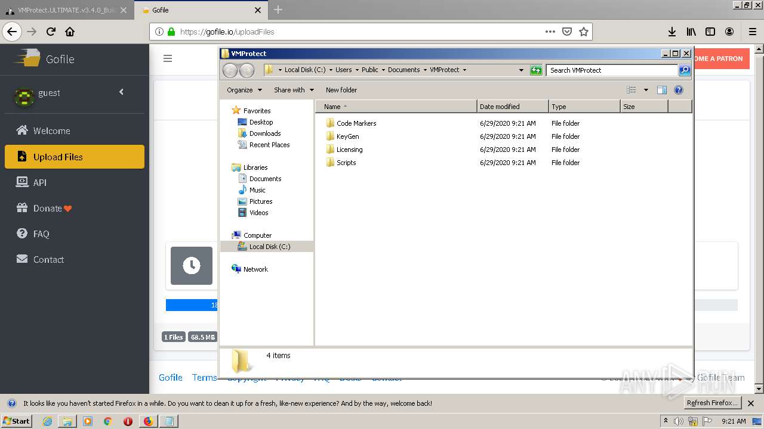Click Explorer forward button
764x429 pixels.
247,70
